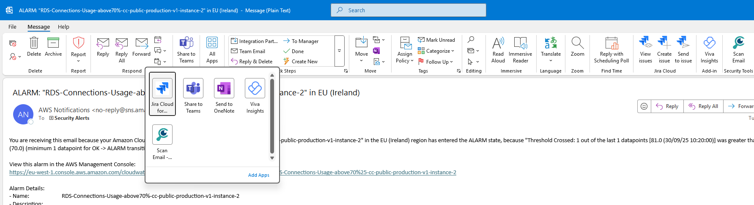Launch Scan Email app in the flyout
Viewport: 754px width, 205px height.
(162, 142)
